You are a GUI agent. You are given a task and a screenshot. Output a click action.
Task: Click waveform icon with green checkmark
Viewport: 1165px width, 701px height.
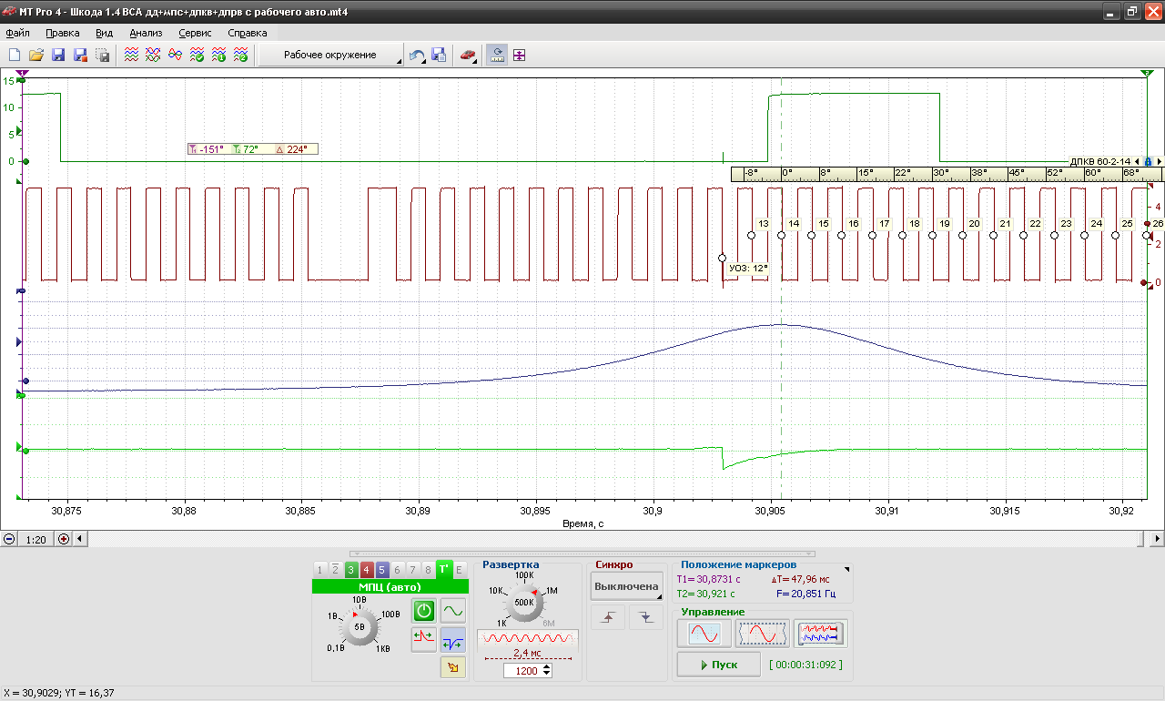198,56
